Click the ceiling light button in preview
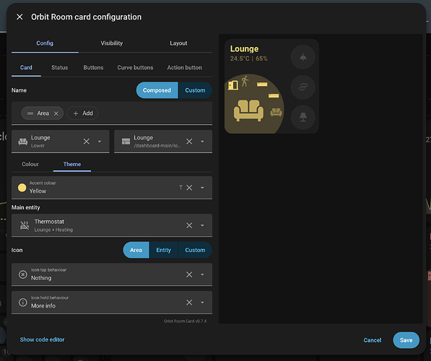 click(303, 57)
